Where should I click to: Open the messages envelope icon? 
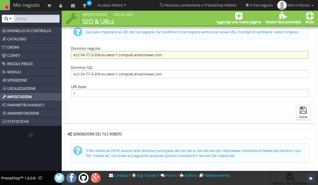tap(73, 6)
